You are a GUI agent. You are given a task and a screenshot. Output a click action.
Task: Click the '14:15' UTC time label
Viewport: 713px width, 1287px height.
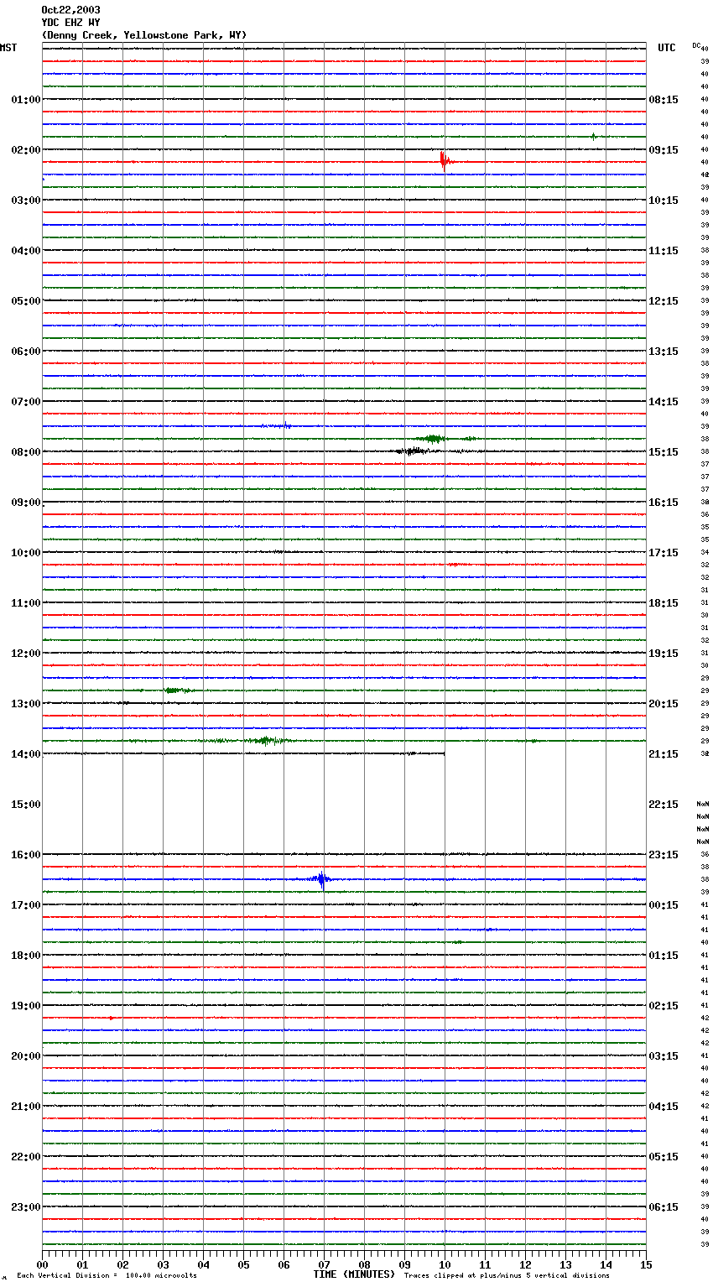(664, 401)
